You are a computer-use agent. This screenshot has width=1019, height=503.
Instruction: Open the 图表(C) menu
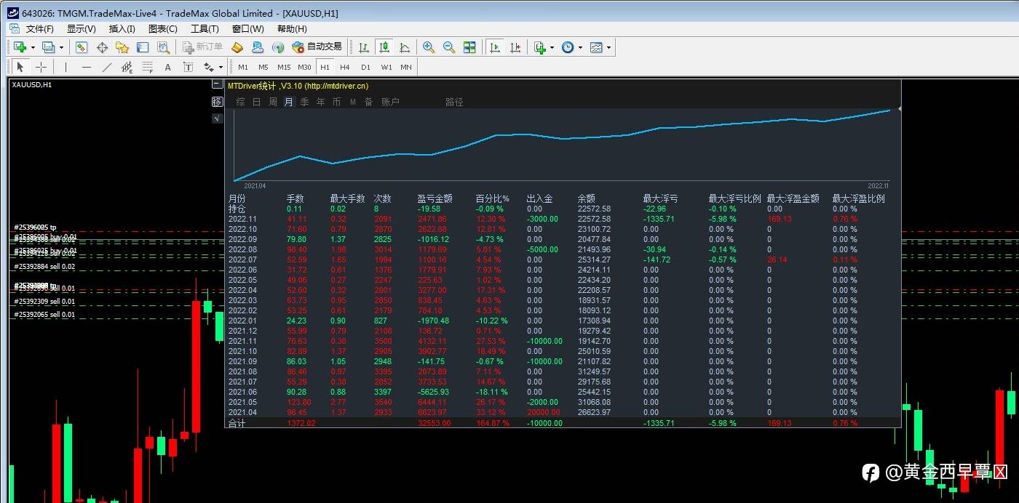pos(163,29)
